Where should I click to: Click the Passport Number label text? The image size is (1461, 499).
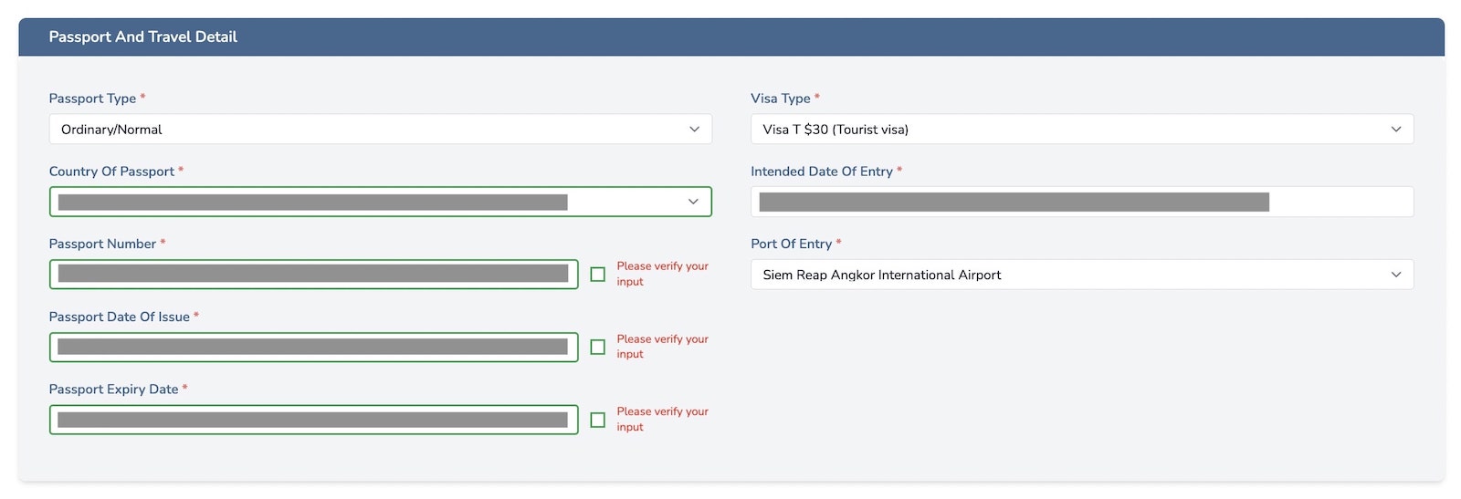pos(102,244)
